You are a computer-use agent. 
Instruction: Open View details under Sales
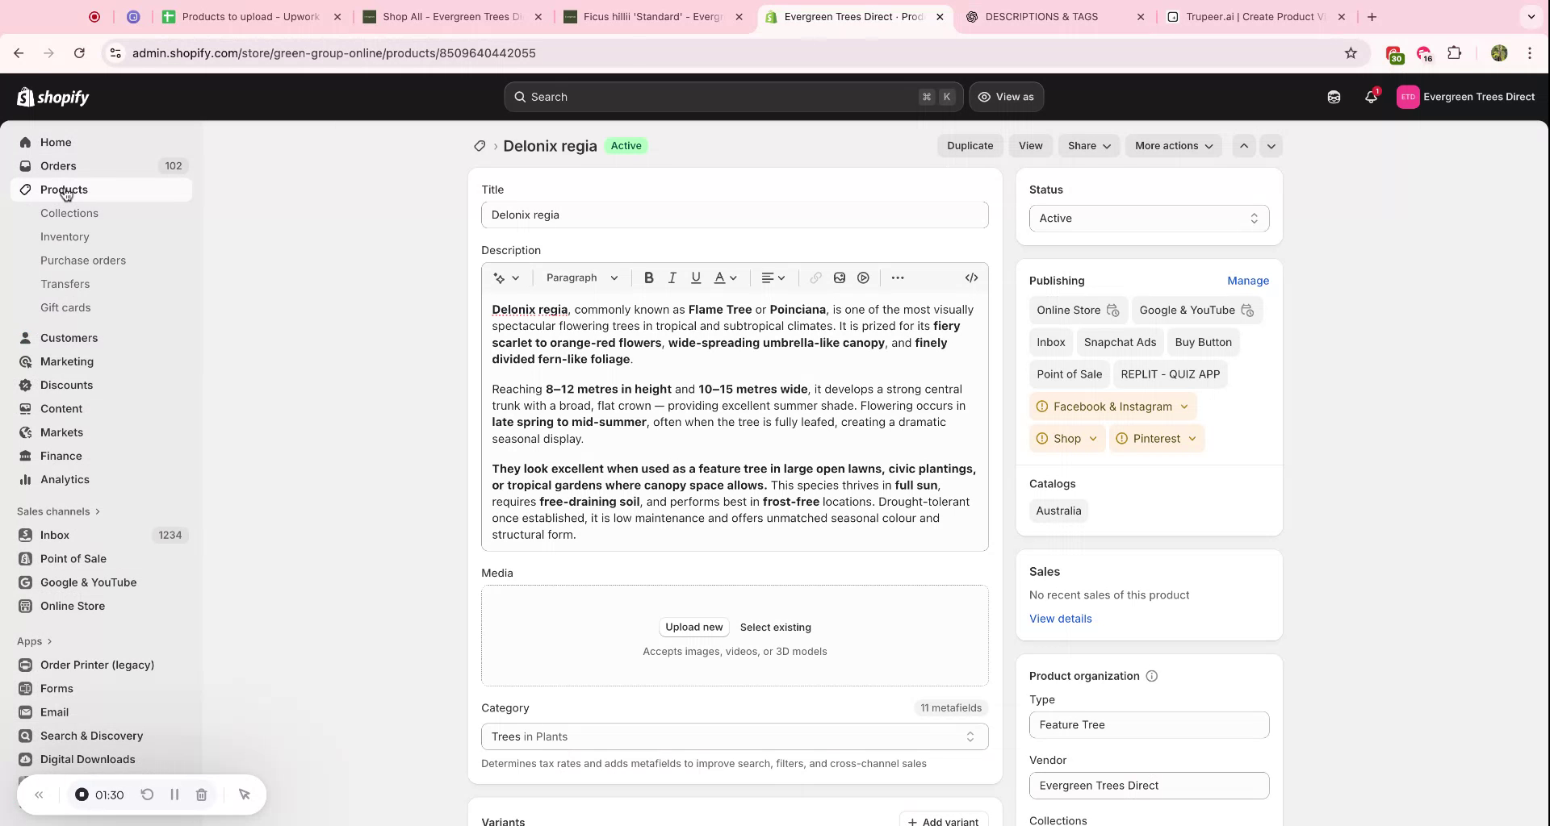(x=1059, y=619)
